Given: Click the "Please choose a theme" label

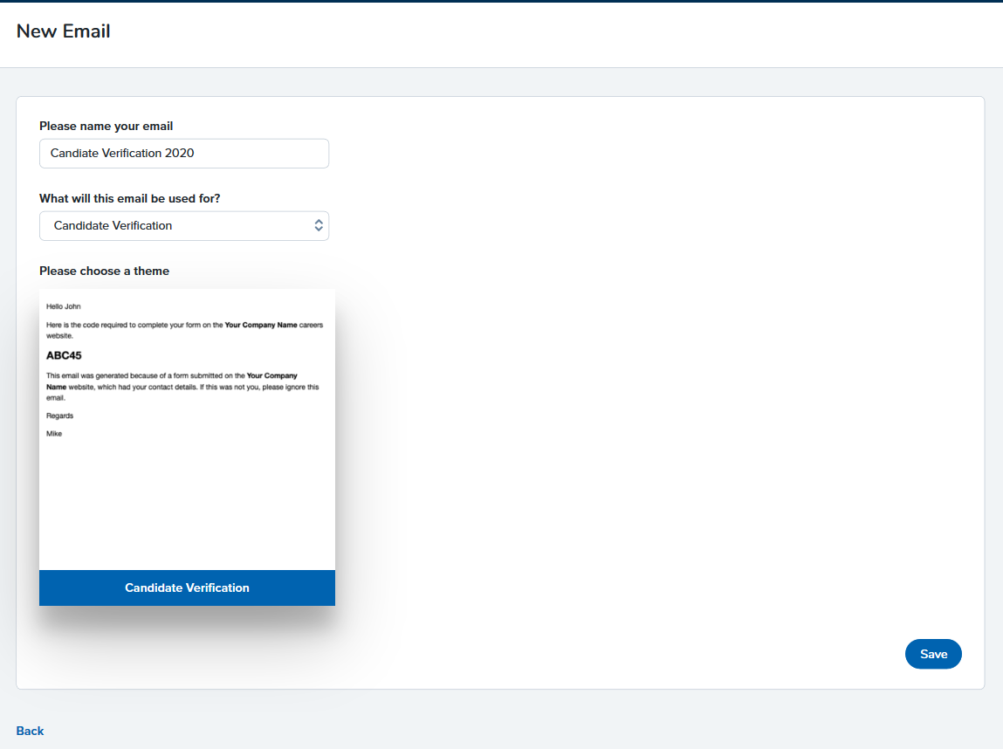Looking at the screenshot, I should point(104,271).
